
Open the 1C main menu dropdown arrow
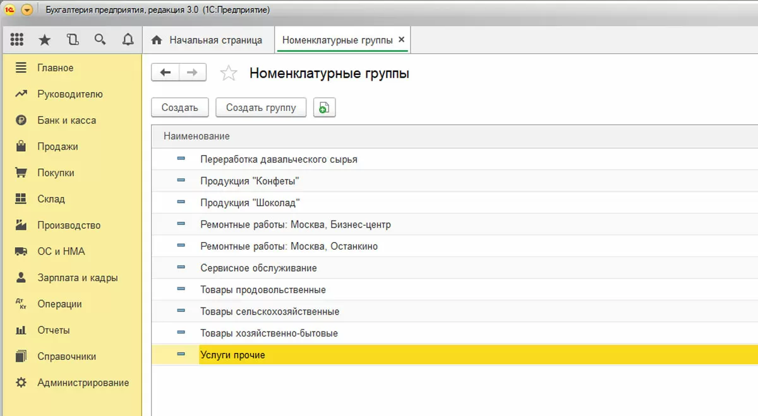[27, 10]
